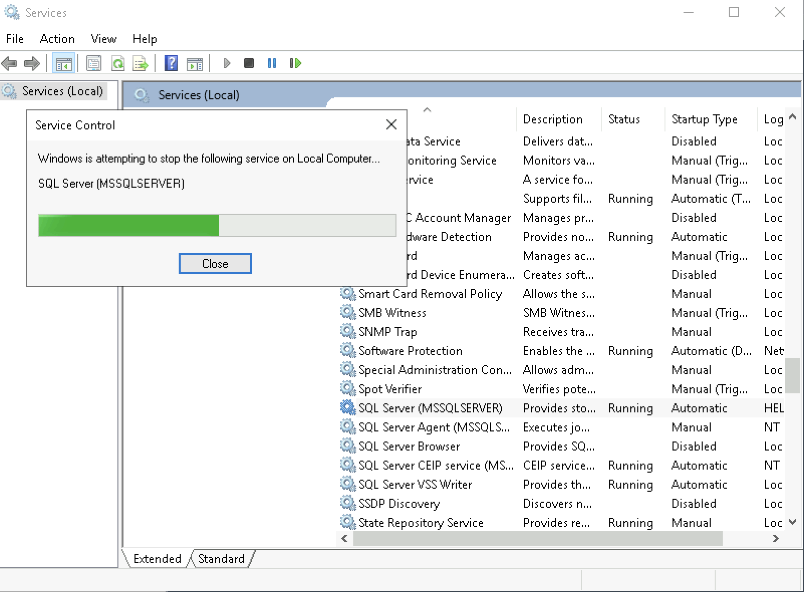Open the Help toolbar icon
This screenshot has height=592, width=804.
tap(171, 64)
